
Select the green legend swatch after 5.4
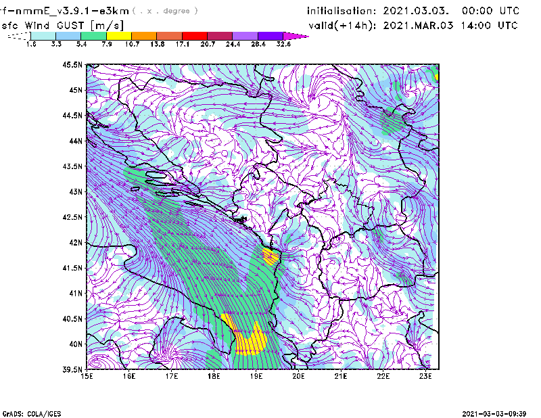tap(94, 36)
